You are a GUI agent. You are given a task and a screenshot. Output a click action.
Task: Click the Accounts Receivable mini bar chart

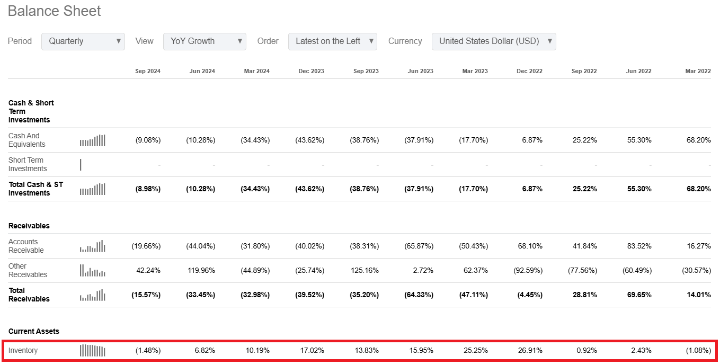point(93,246)
